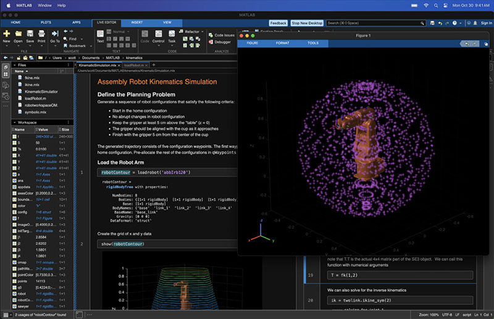Open the Bookmark dropdown
This screenshot has width=494, height=319.
pyautogui.click(x=78, y=46)
